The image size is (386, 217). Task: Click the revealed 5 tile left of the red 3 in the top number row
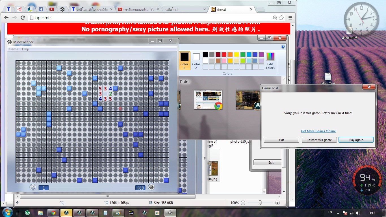pos(100,88)
